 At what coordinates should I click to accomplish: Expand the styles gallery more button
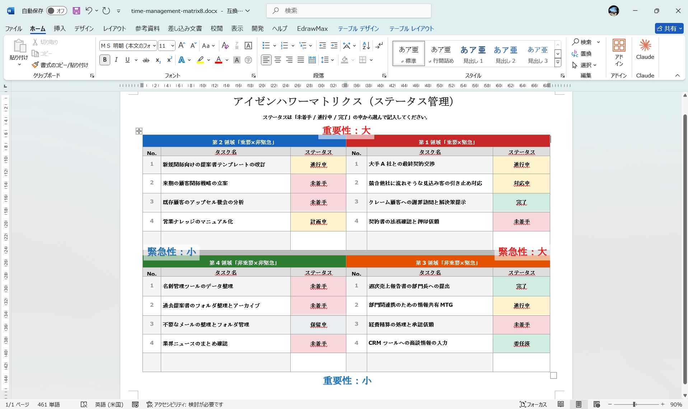click(x=558, y=62)
